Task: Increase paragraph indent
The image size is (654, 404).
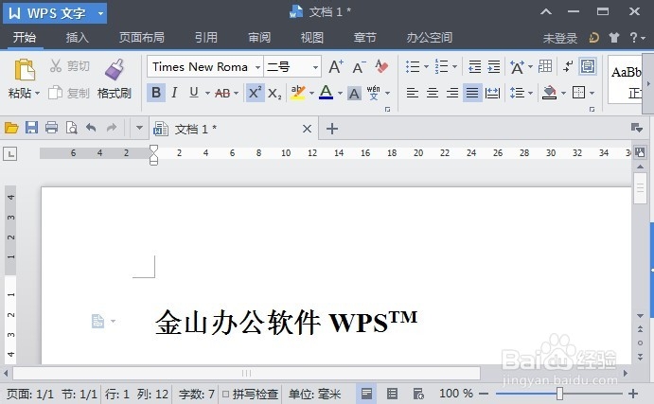Action: tap(494, 67)
